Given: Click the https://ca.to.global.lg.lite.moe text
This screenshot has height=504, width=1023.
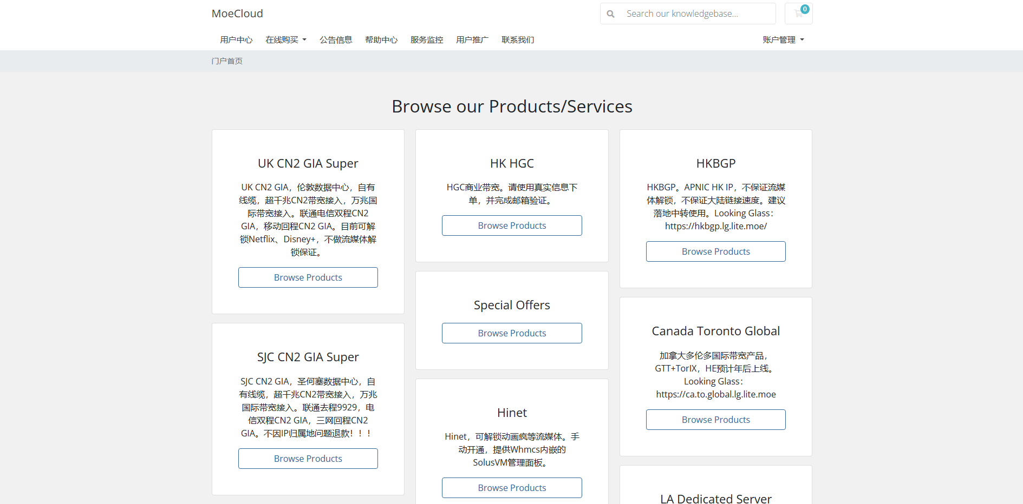Looking at the screenshot, I should (716, 394).
